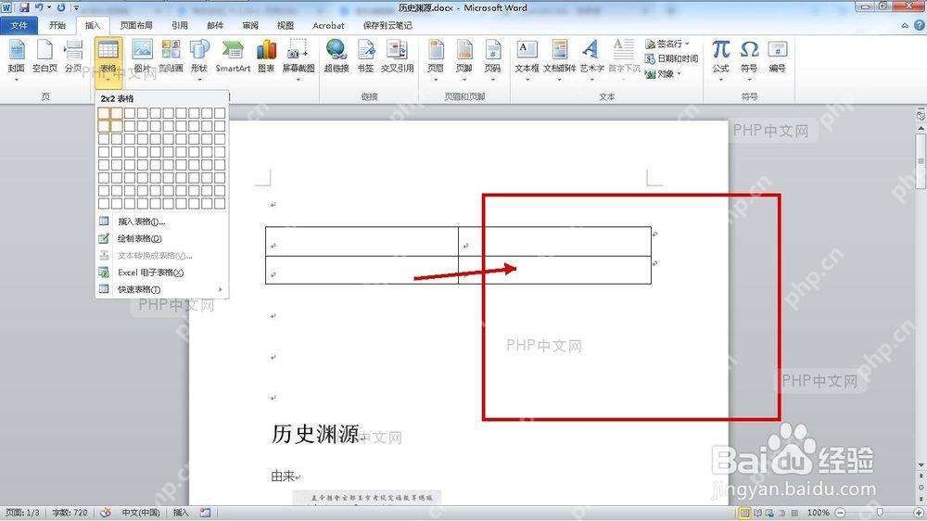Insert a text box (文本框)
The height and width of the screenshot is (521, 927).
pyautogui.click(x=527, y=58)
